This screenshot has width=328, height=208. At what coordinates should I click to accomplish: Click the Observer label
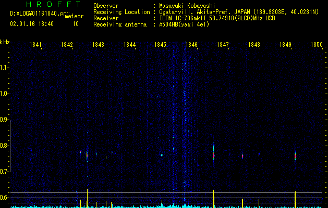click(x=106, y=6)
